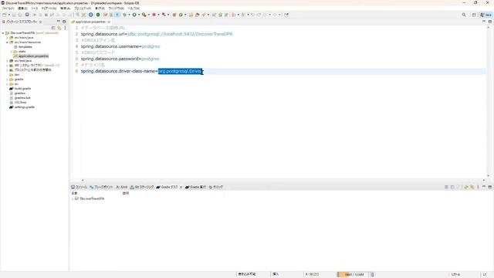Screen dimensions: 494x278
Task: Select the Java perspective button
Action: (x=486, y=15)
